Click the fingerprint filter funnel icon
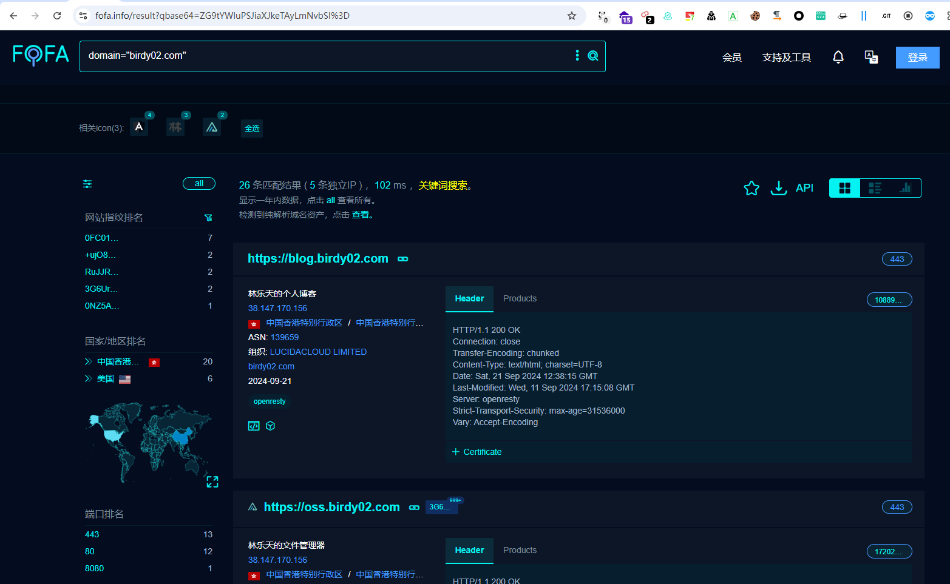The image size is (950, 584). tap(208, 218)
